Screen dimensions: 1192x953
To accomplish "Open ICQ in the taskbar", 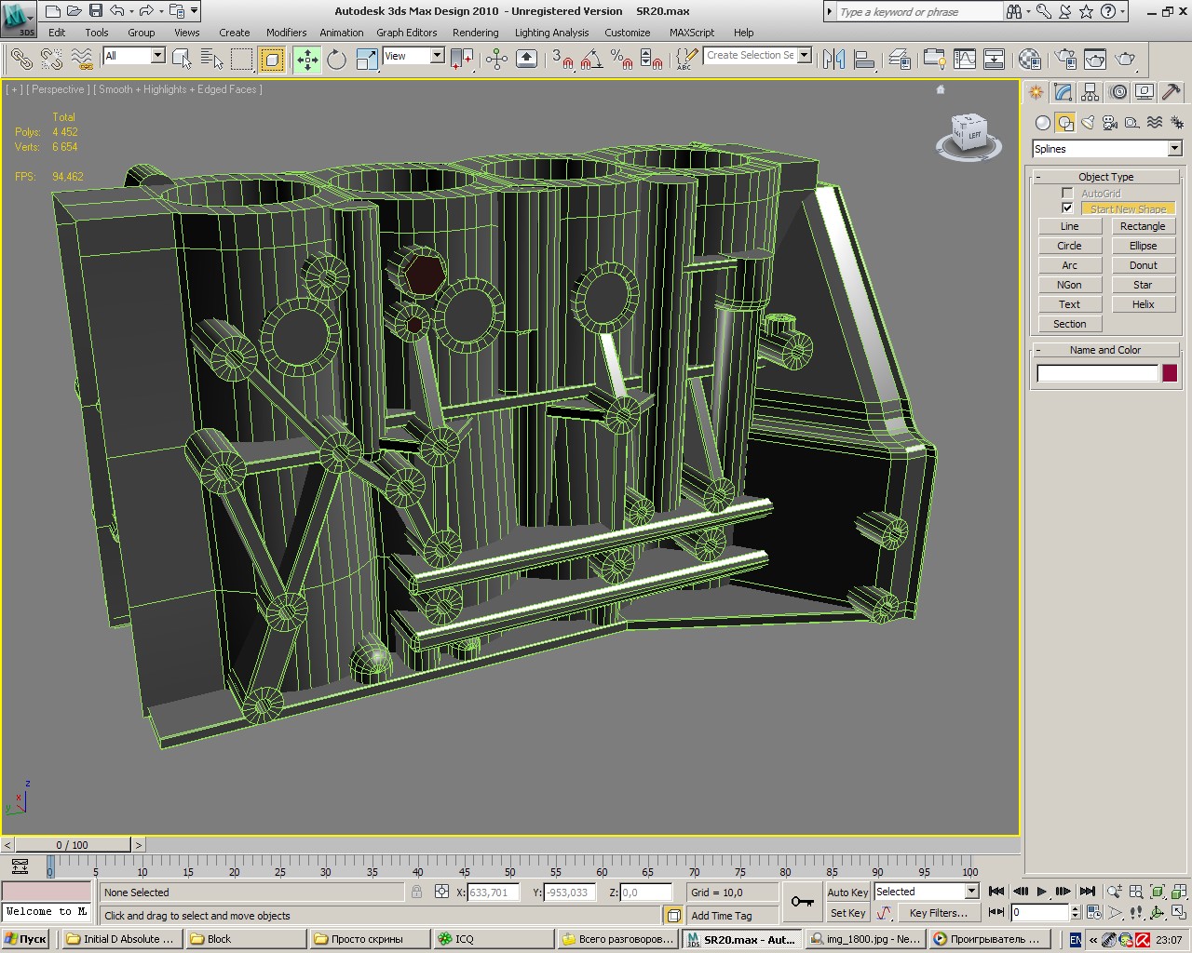I will 494,939.
